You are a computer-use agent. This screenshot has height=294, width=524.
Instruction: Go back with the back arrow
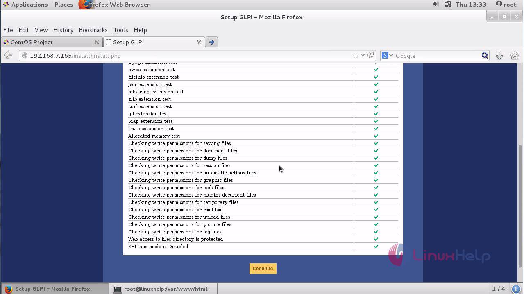point(8,56)
